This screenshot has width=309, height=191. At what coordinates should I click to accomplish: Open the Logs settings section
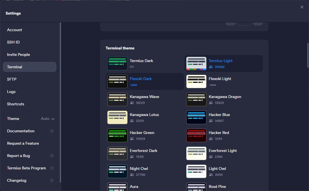(x=29, y=92)
